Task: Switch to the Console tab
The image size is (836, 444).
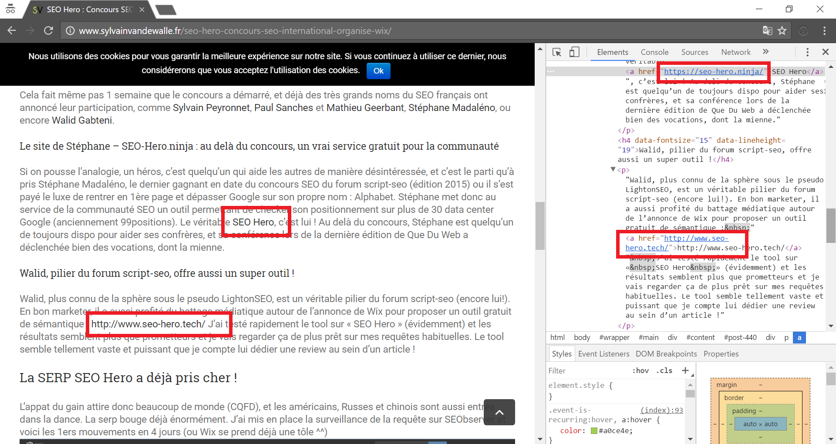Action: click(654, 52)
